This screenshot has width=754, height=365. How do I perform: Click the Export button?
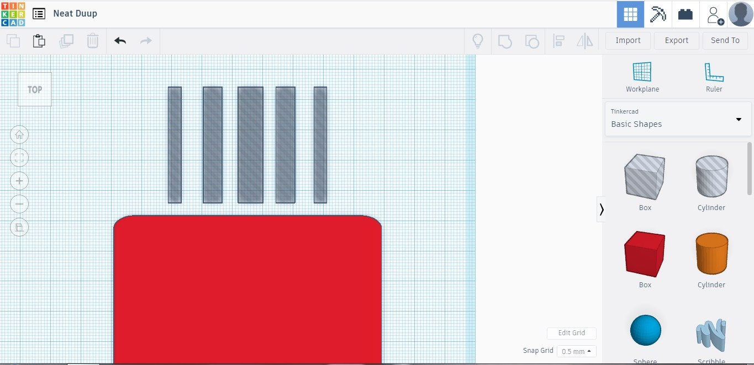click(x=677, y=40)
